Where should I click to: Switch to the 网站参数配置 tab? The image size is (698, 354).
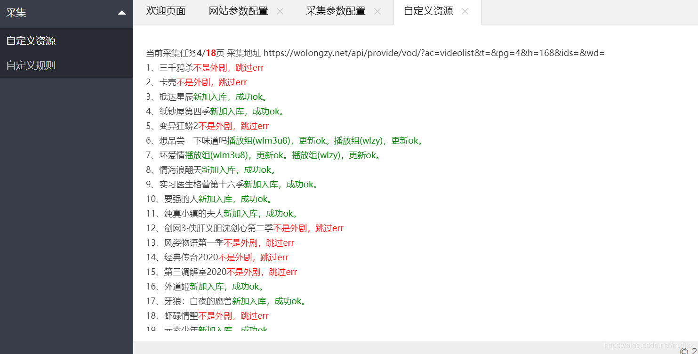tap(238, 11)
